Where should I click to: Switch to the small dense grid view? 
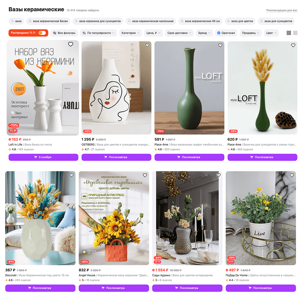pyautogui.click(x=295, y=33)
